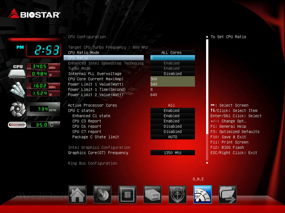
Task: Click Intel Graphics Configuration heading
Action: pyautogui.click(x=99, y=147)
